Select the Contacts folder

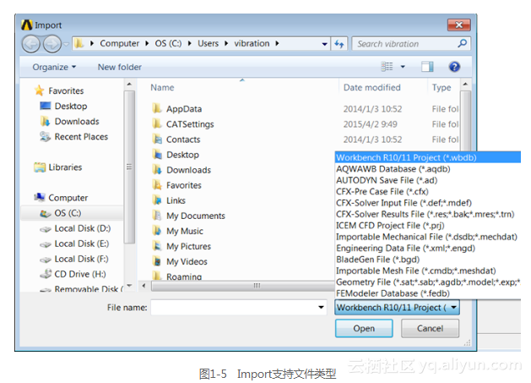[183, 140]
